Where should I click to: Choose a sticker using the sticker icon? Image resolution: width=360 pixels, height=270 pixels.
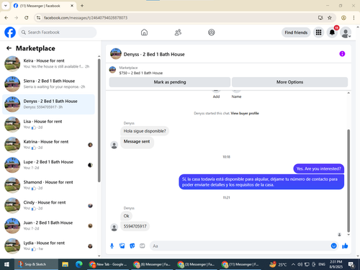(x=132, y=246)
